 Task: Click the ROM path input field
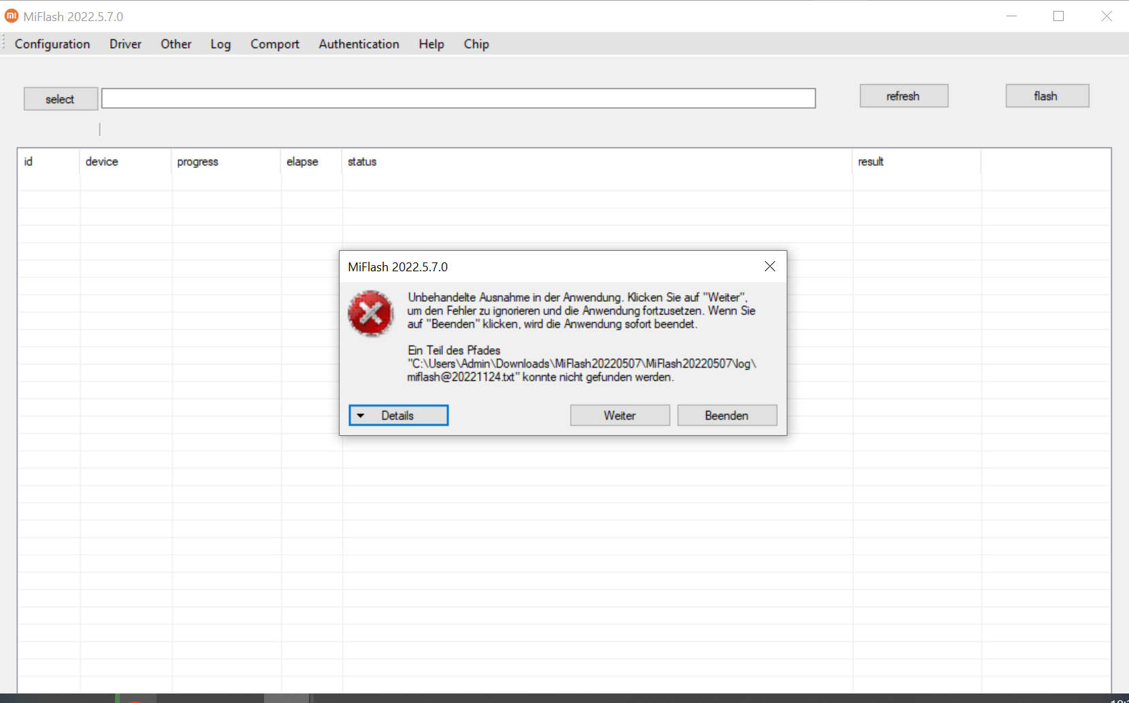[458, 99]
